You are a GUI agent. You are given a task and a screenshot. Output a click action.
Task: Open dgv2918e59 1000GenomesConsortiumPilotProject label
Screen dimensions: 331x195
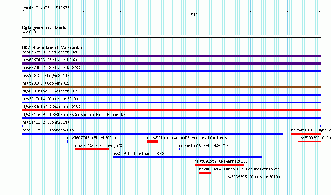[74, 114]
